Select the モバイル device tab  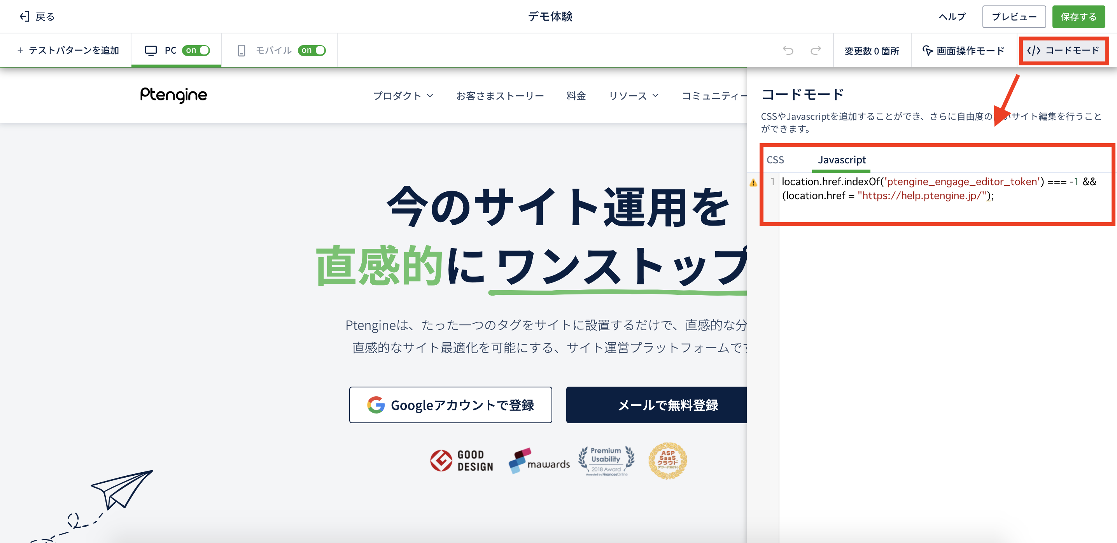(279, 50)
